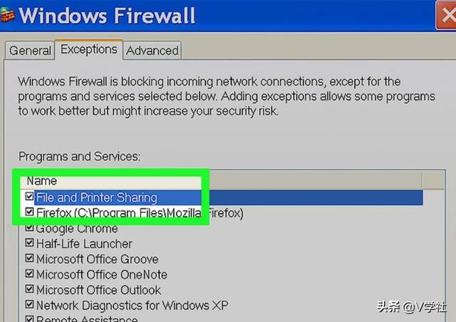Disable the Half-Life Launcher exception
The image size is (456, 322).
pos(29,242)
